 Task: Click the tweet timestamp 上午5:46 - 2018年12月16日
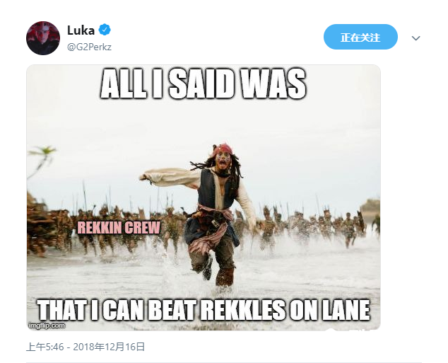point(86,347)
